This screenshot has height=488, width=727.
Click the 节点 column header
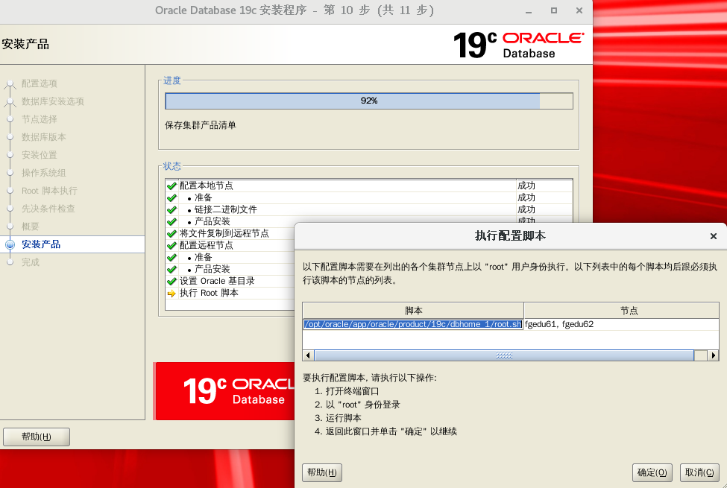tap(621, 311)
